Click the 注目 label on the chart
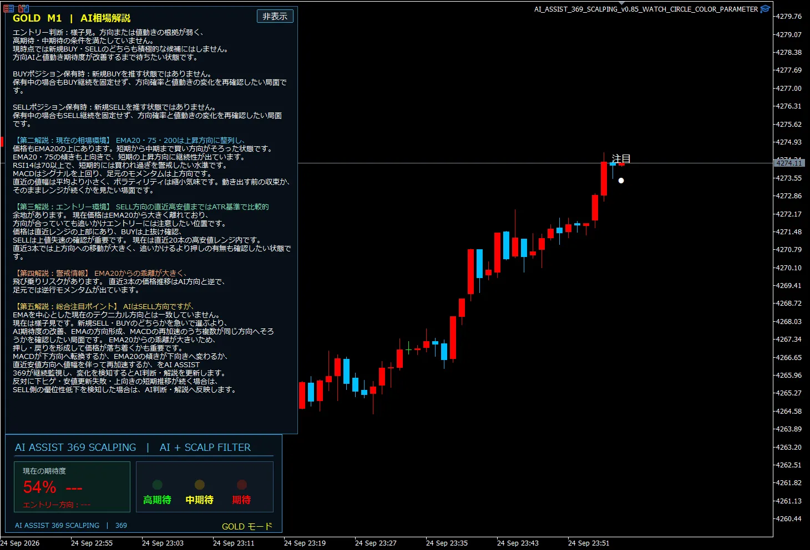Screen dimensions: 810x550 [621, 159]
